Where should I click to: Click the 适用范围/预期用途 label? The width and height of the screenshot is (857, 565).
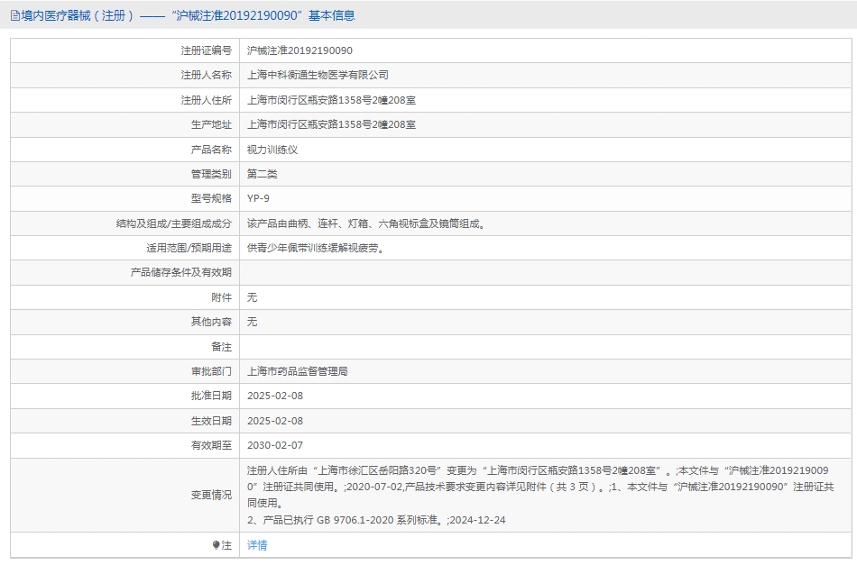[189, 249]
